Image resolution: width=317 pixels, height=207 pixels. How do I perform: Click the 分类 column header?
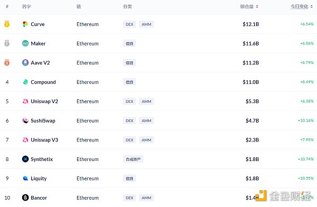(x=127, y=6)
